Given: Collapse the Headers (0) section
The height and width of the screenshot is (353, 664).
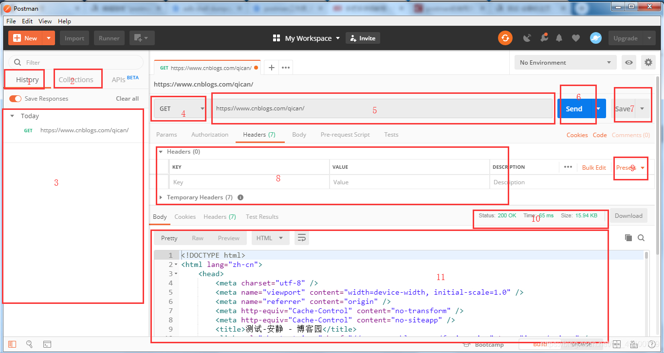Looking at the screenshot, I should click(161, 152).
